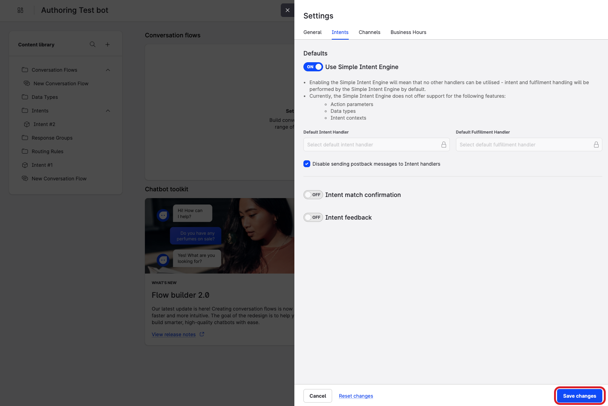Click the search icon in Content library
This screenshot has height=406, width=608.
[92, 45]
